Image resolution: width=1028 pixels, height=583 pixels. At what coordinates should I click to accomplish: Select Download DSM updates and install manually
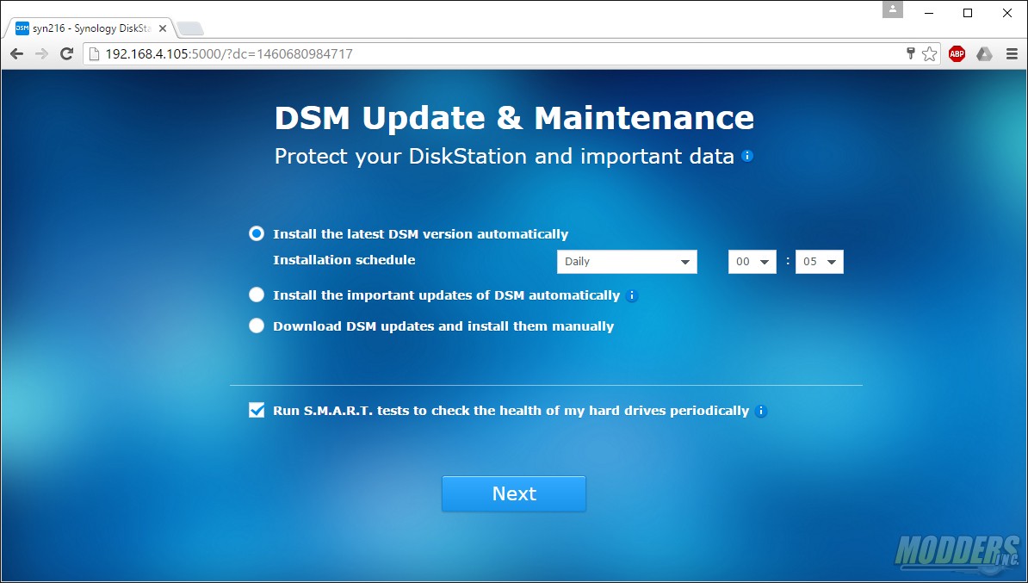257,326
